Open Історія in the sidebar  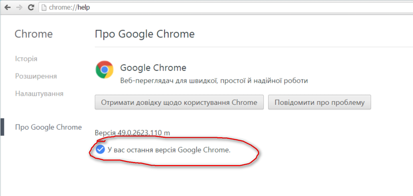[x=26, y=59]
